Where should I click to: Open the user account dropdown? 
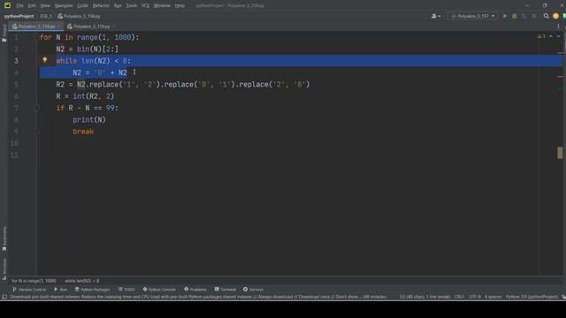point(436,16)
